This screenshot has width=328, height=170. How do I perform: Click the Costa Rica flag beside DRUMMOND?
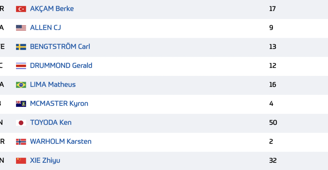[21, 66]
